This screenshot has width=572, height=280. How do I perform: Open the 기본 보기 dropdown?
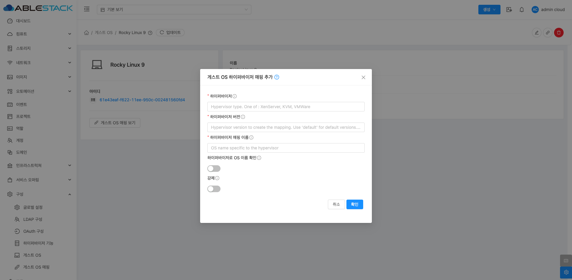pos(174,10)
